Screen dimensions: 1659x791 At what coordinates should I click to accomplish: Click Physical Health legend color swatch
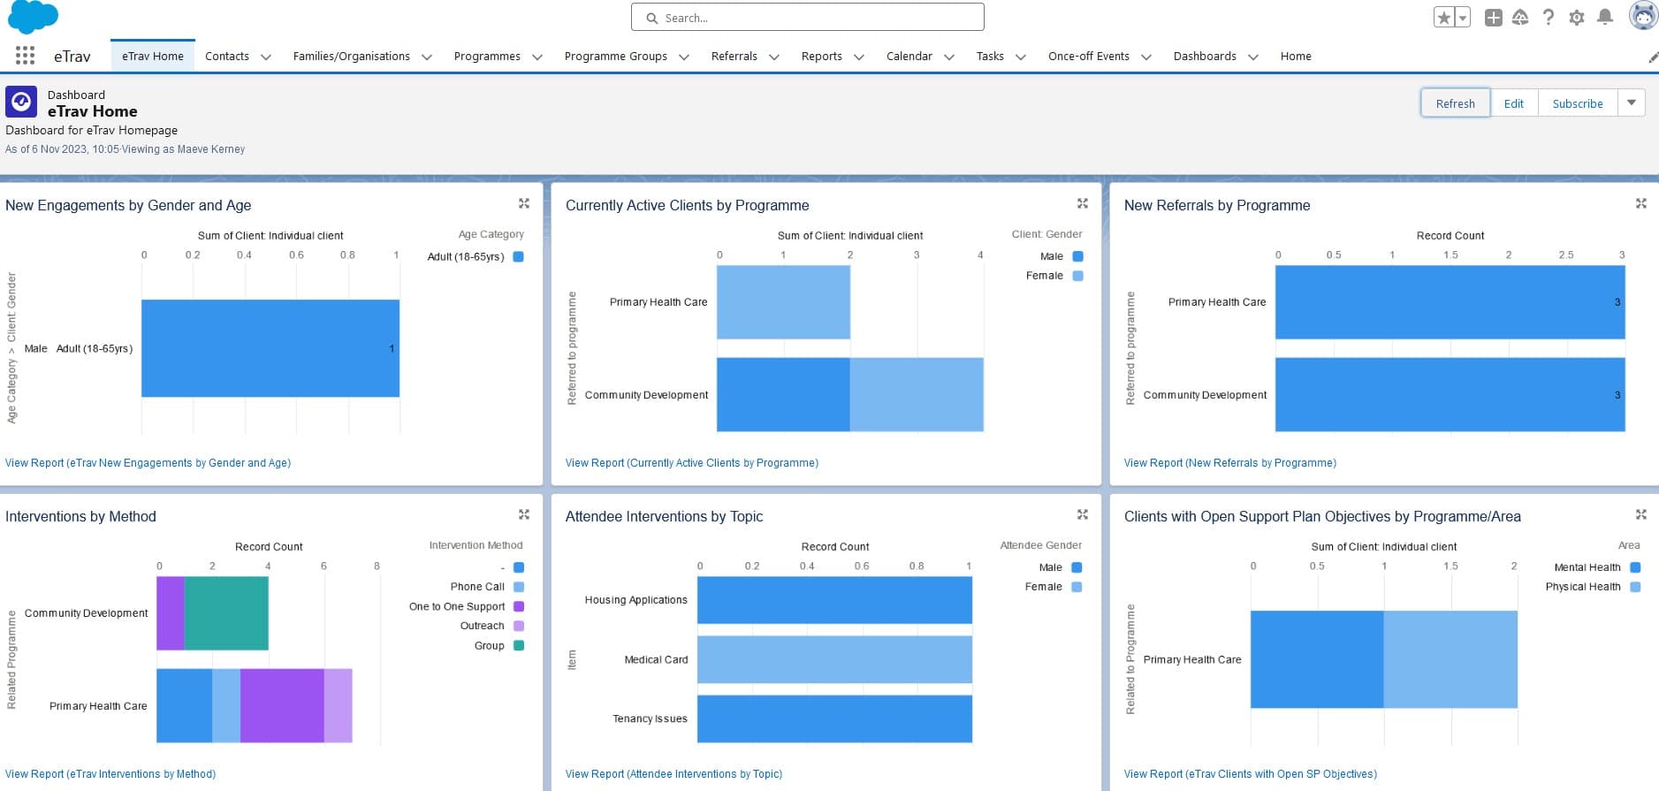coord(1635,587)
